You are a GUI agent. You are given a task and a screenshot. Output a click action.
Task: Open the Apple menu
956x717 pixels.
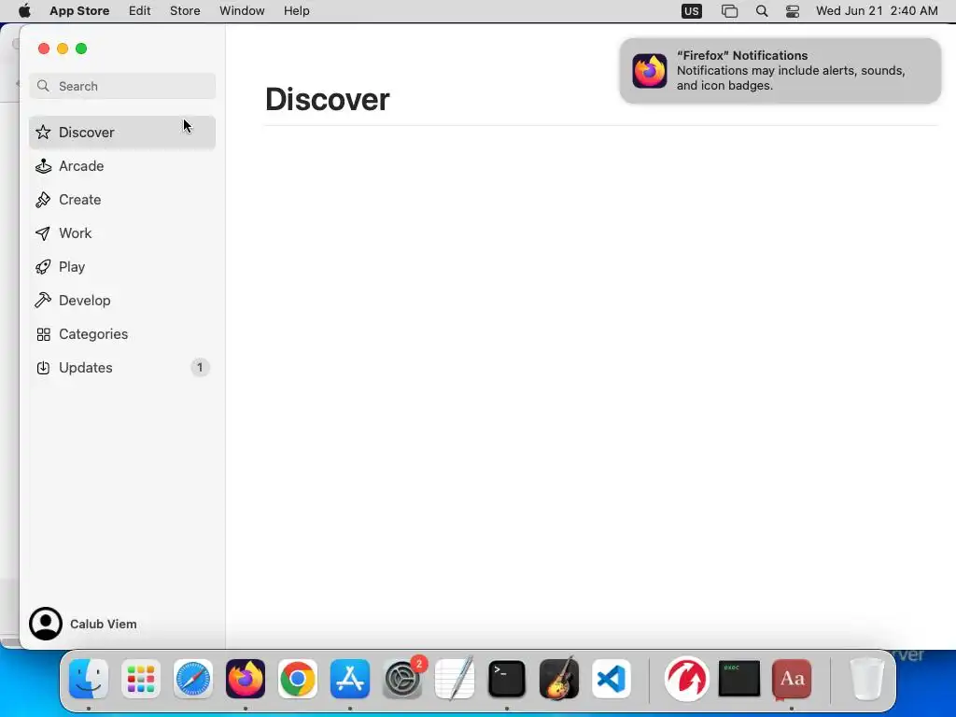(24, 11)
